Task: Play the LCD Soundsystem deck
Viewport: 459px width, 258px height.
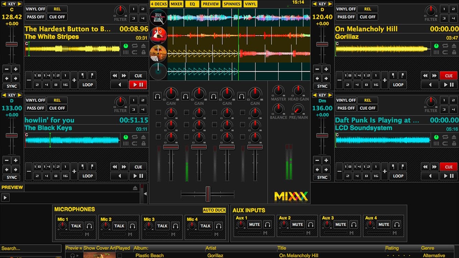Action: tap(449, 176)
